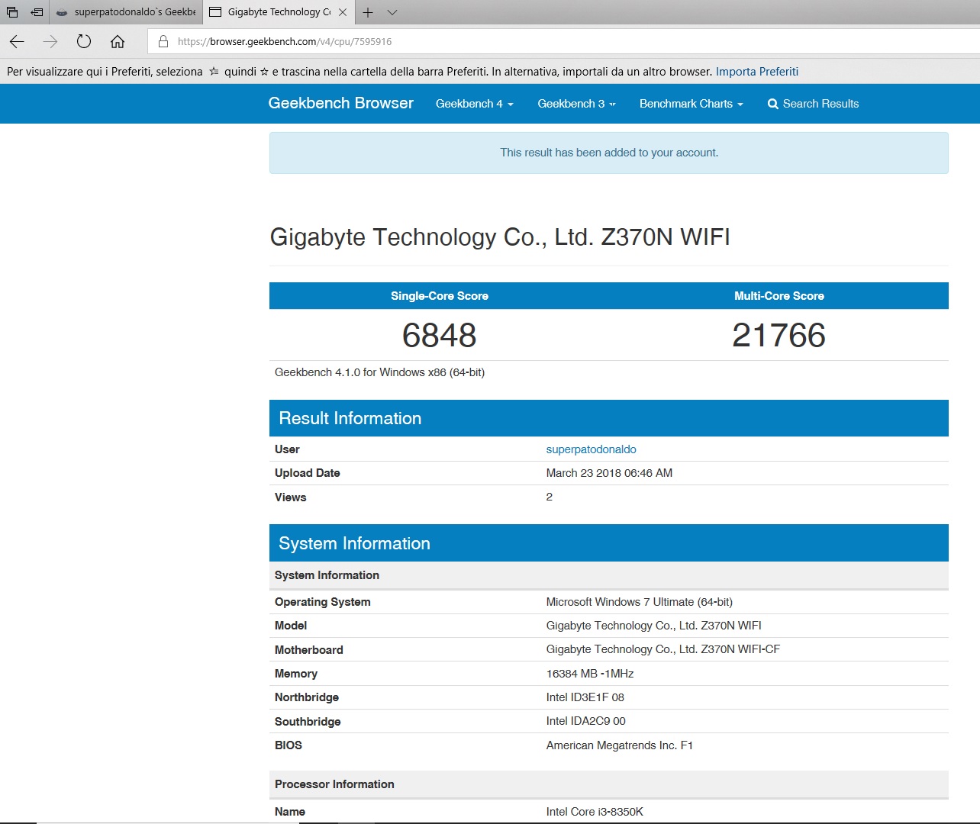Screen dimensions: 980x824
Task: Switch to superpatodonaldo's Geekbench tab
Action: point(126,12)
